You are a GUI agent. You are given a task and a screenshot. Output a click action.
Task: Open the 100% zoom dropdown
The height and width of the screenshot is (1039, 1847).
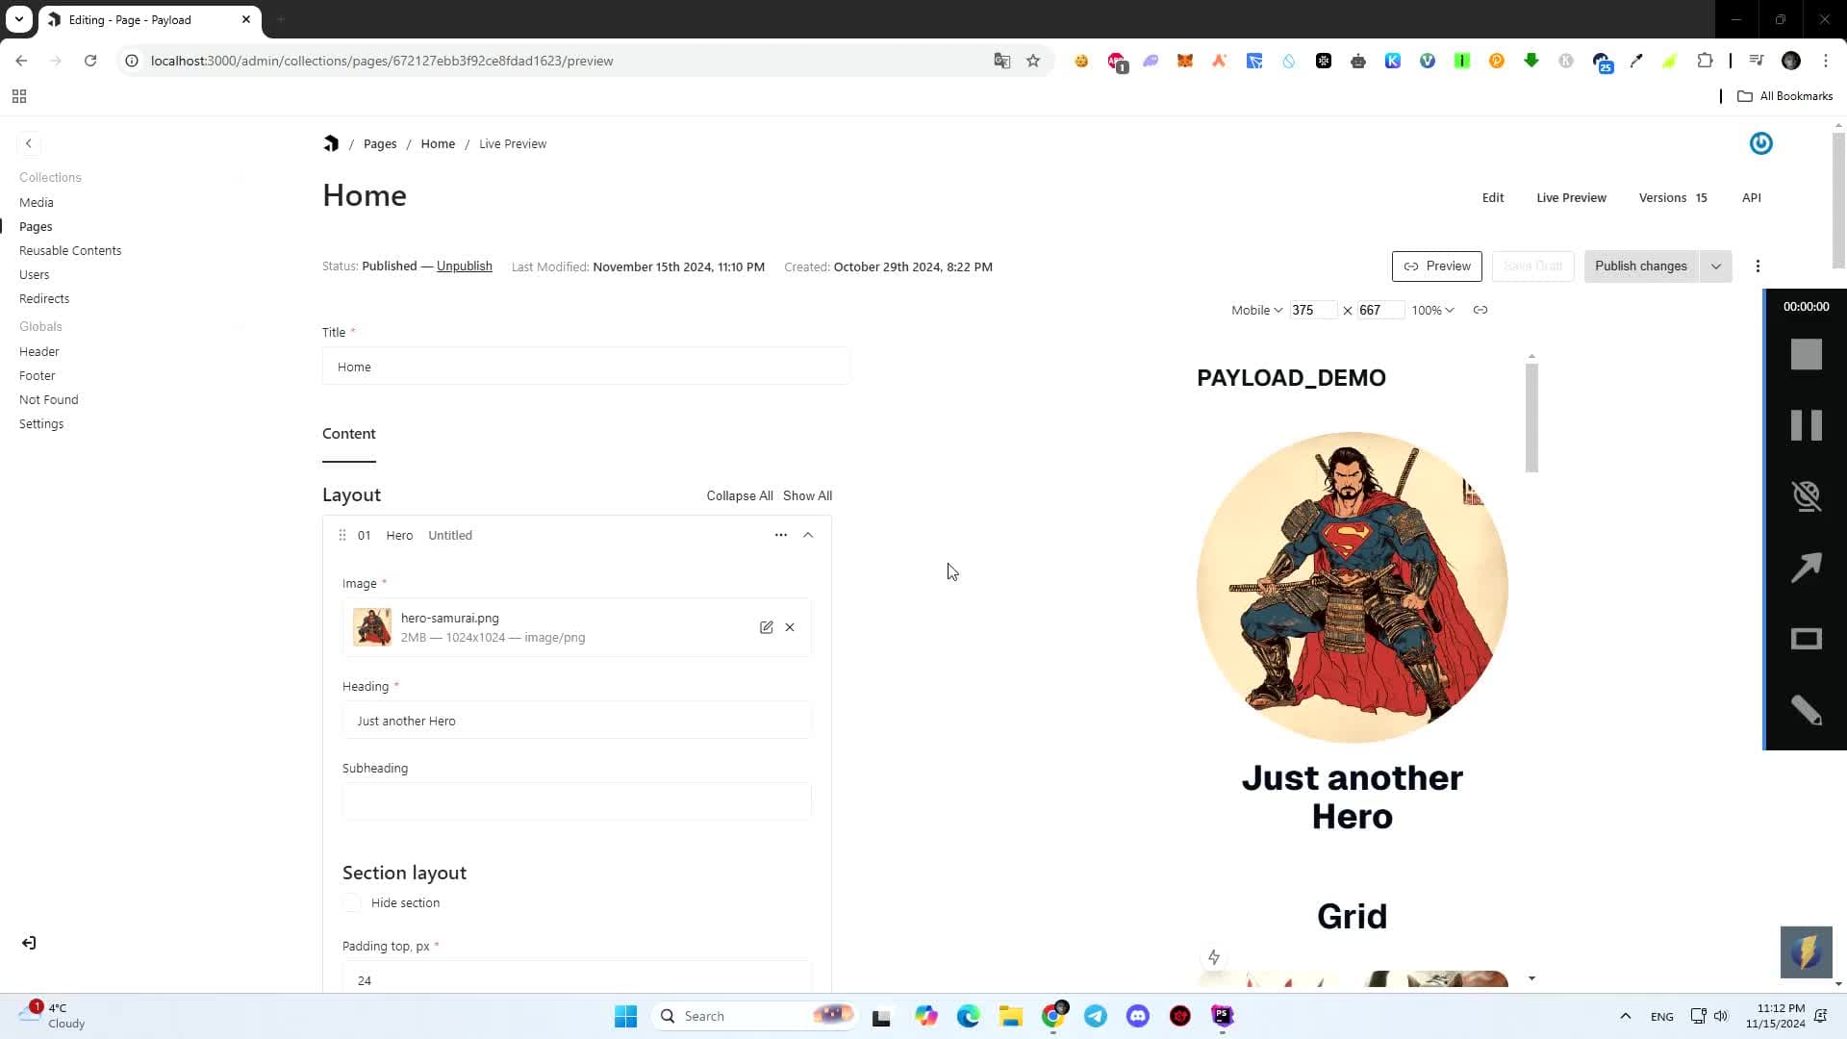coord(1432,310)
